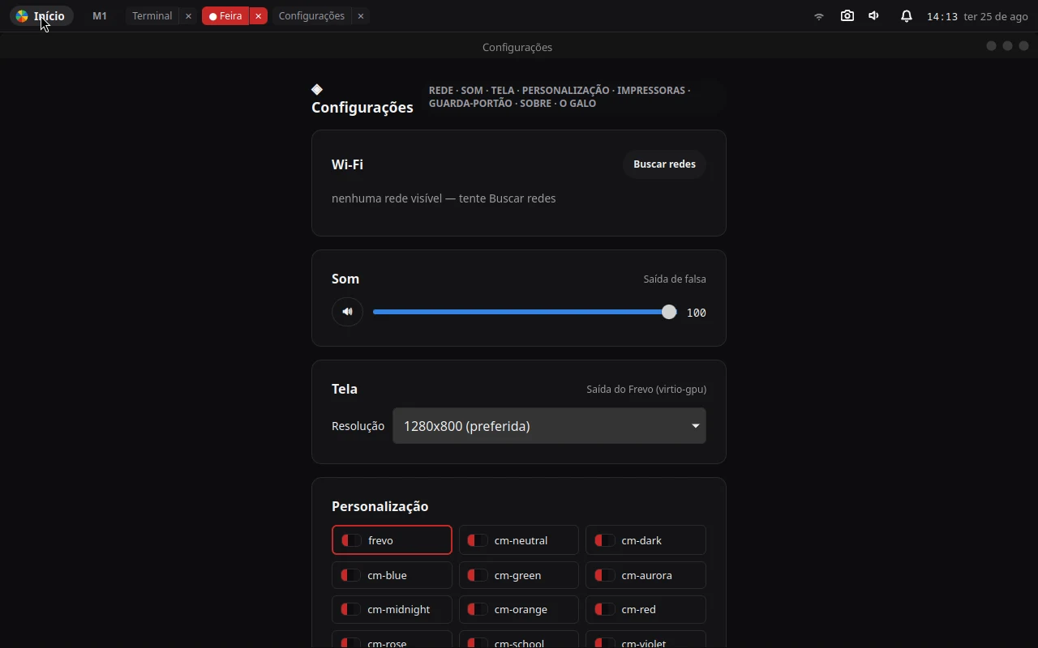This screenshot has height=648, width=1038.
Task: Click the first window control dot
Action: point(991,46)
